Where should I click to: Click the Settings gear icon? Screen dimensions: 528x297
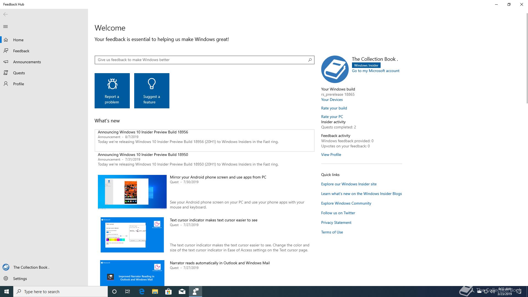pyautogui.click(x=6, y=279)
